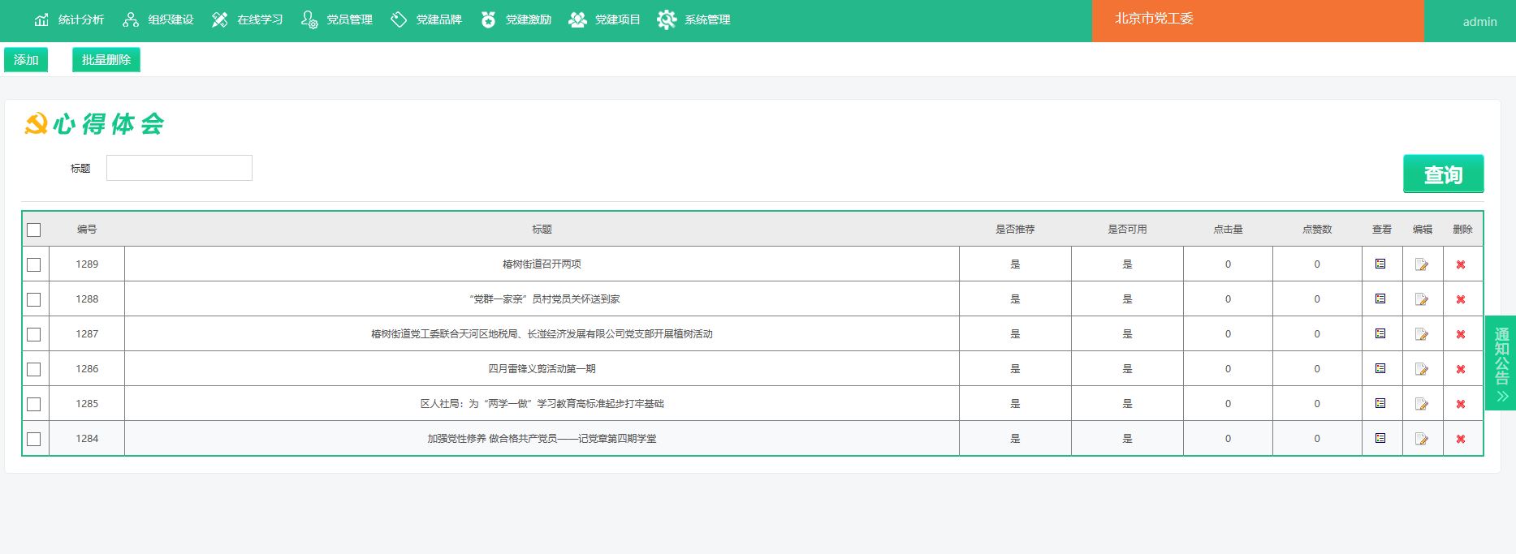
Task: Expand the 通知公告 side panel
Action: (x=1501, y=363)
